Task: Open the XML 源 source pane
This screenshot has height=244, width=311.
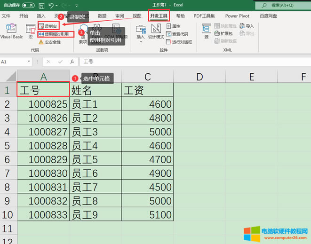Action: point(207,31)
